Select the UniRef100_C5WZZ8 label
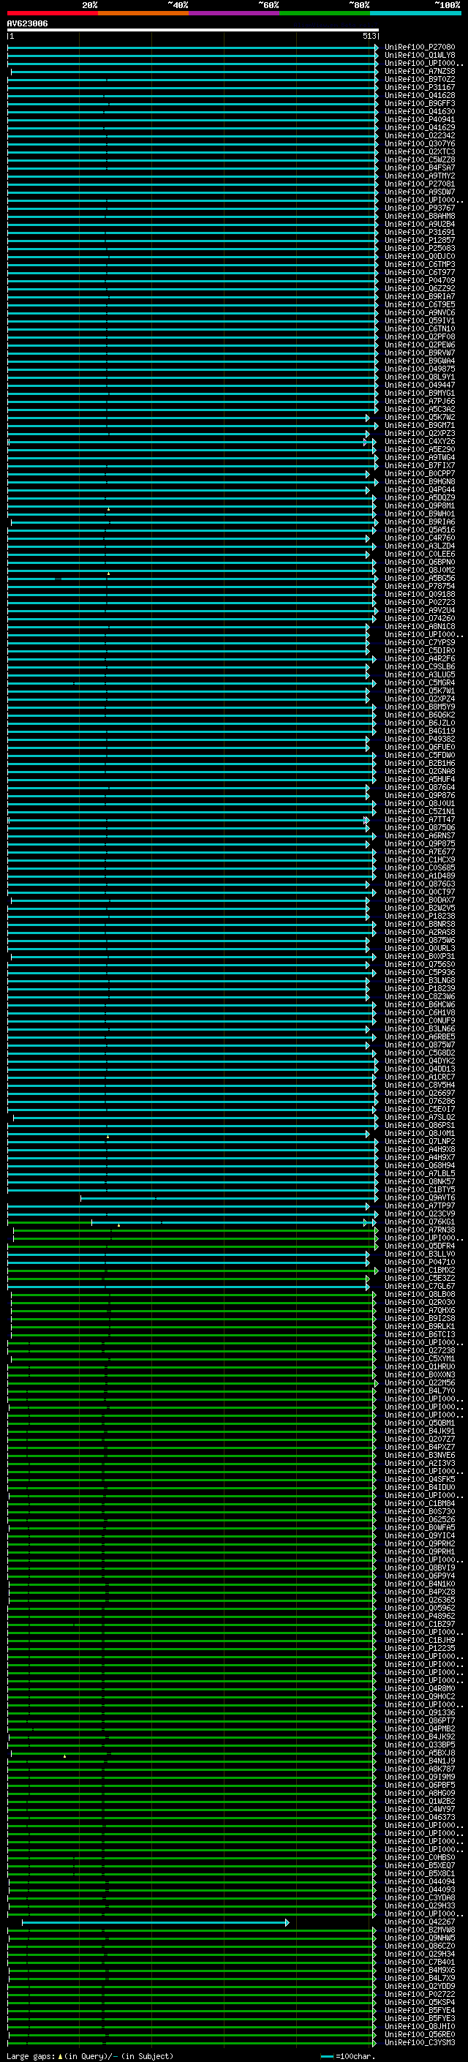 pyautogui.click(x=419, y=160)
